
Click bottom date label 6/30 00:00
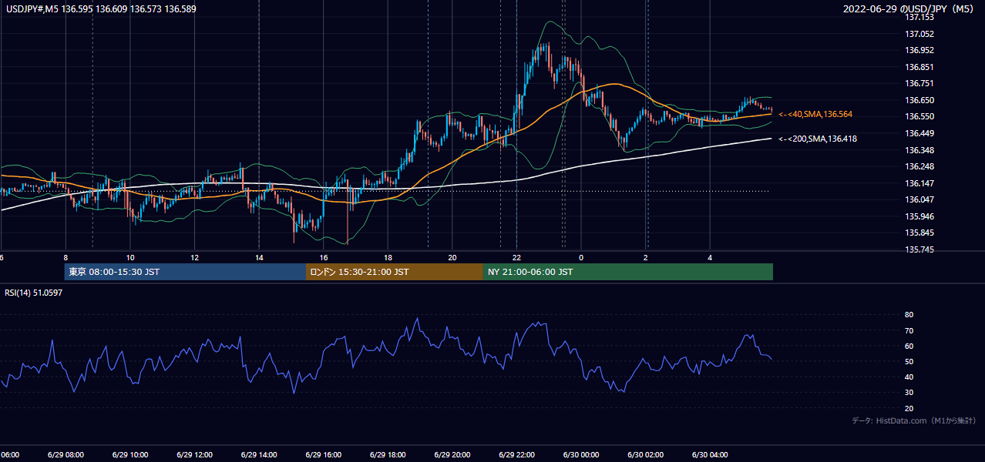point(581,455)
